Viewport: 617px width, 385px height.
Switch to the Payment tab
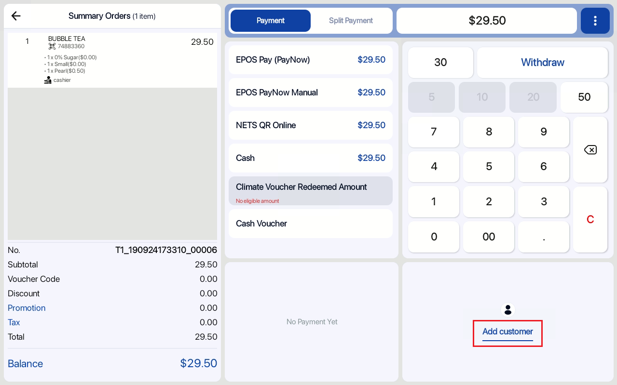(271, 21)
